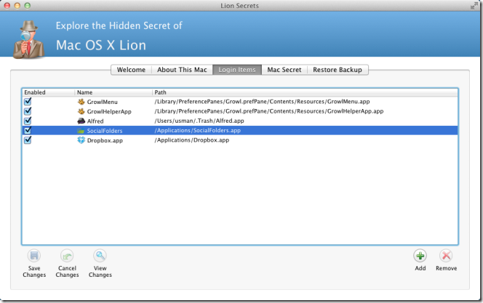Viewport: 483px width, 303px height.
Task: Click the Remove label
Action: [447, 268]
